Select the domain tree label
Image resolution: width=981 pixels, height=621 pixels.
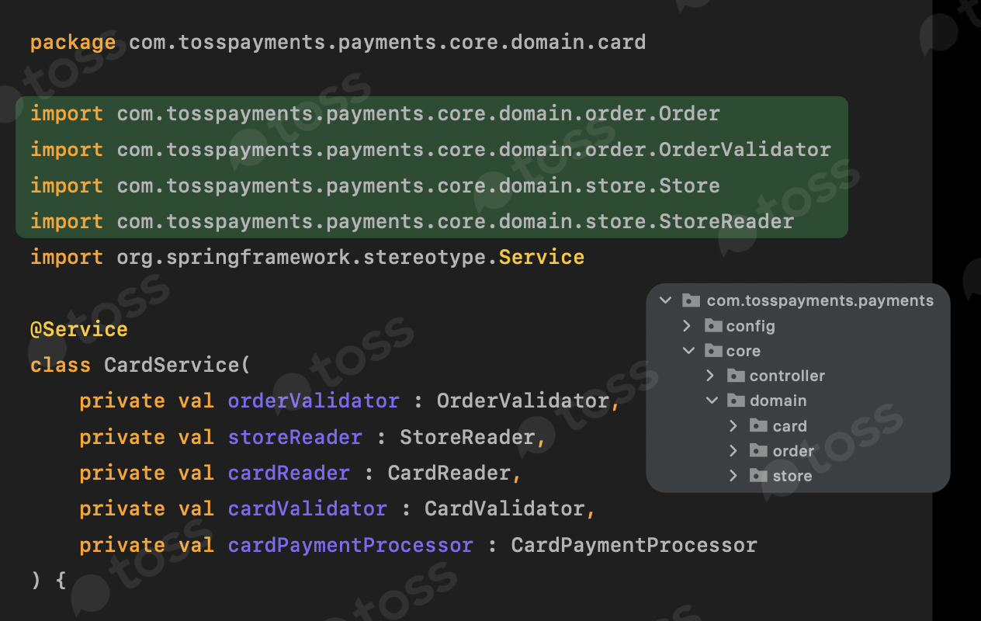[x=778, y=401]
